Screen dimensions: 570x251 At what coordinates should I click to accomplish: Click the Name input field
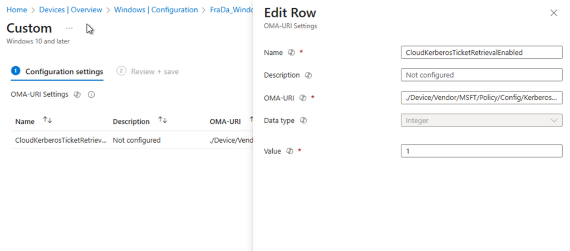coord(481,52)
